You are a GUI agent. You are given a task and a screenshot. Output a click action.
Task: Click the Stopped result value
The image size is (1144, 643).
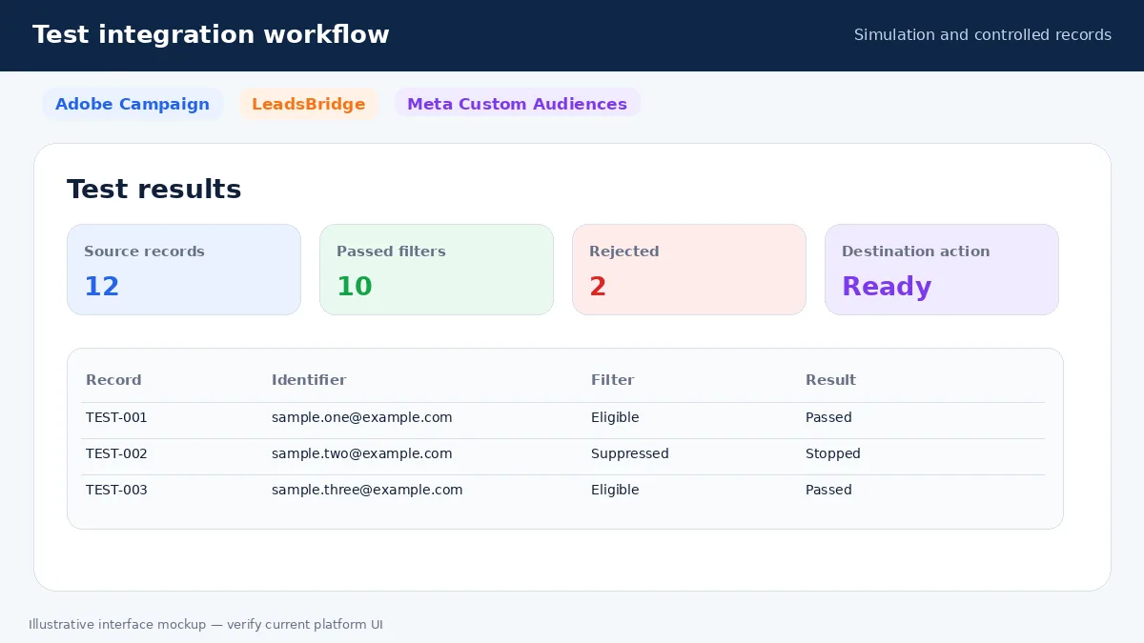pos(832,453)
